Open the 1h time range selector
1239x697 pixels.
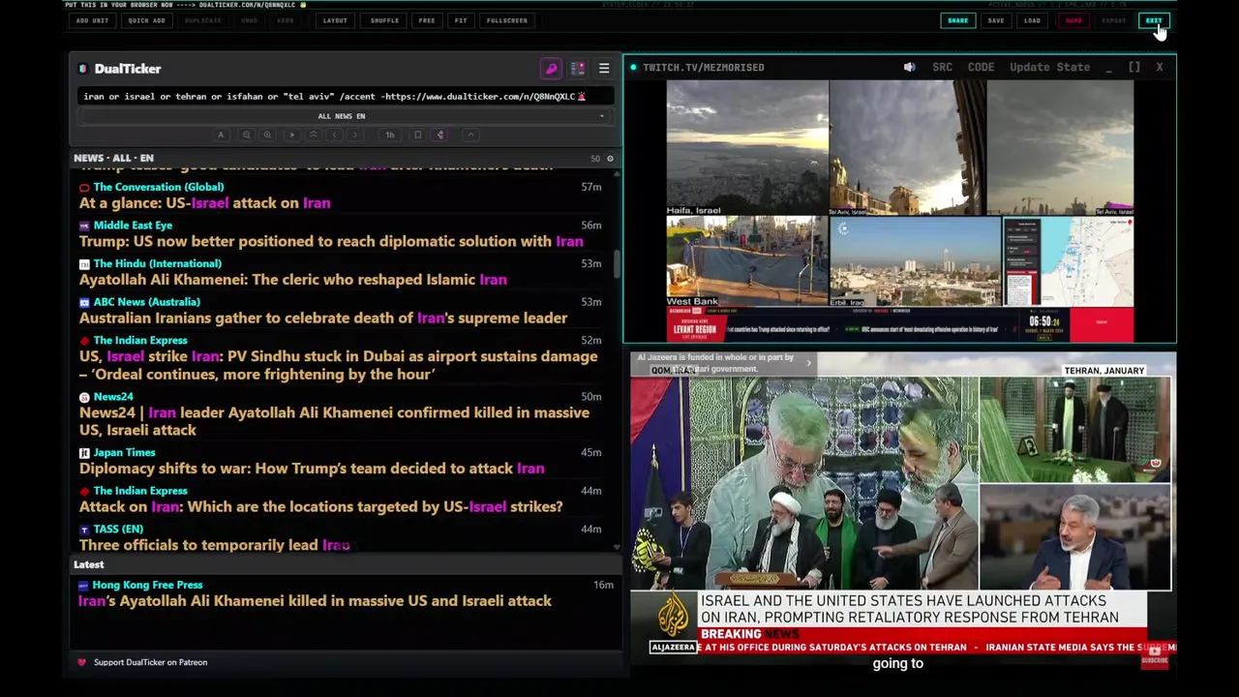click(390, 135)
